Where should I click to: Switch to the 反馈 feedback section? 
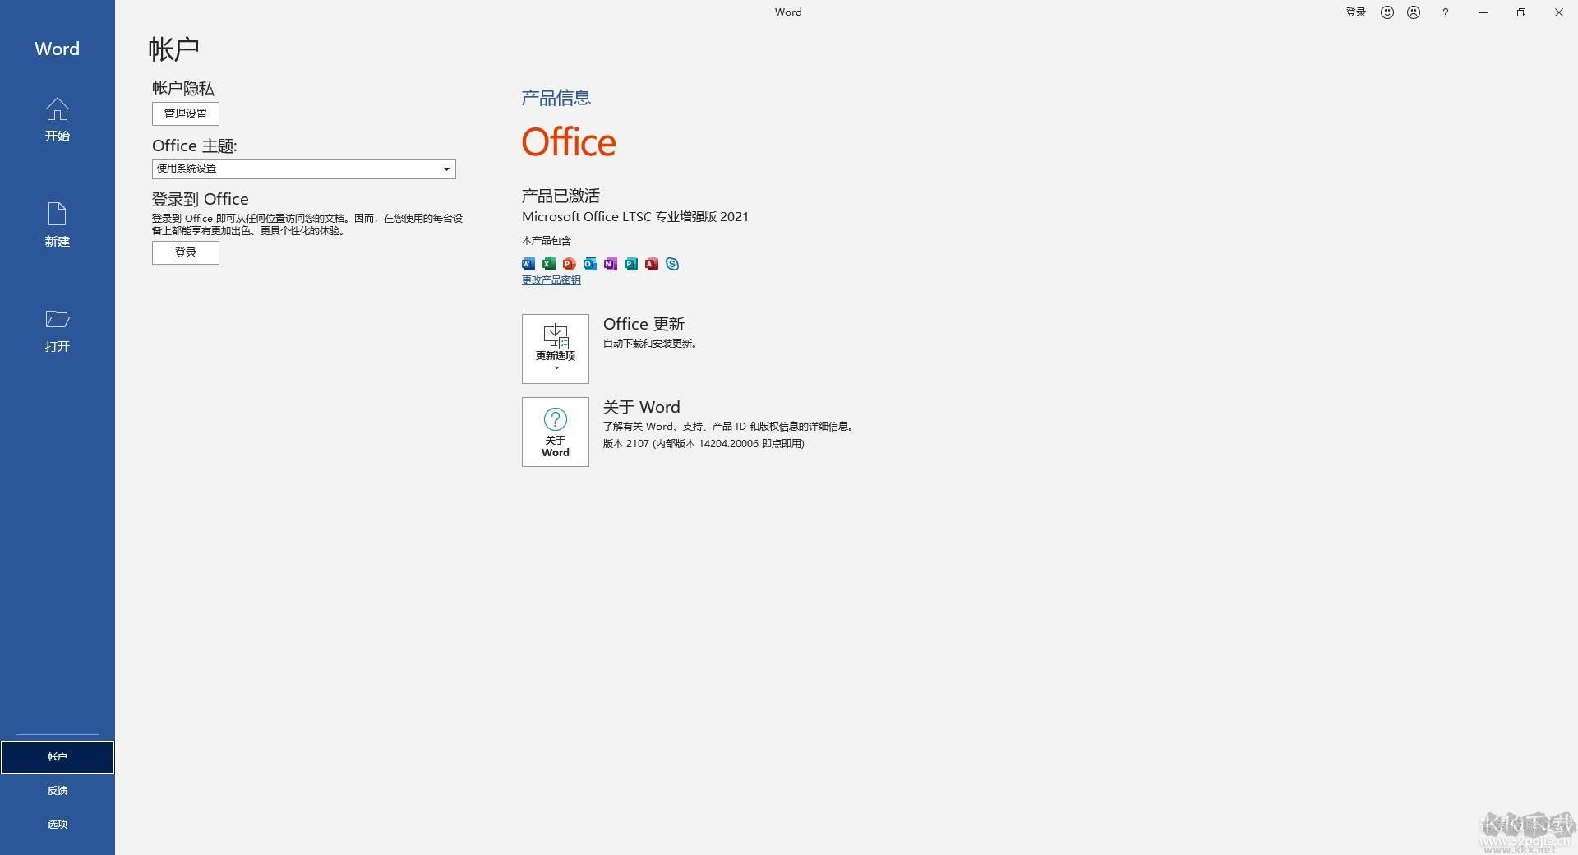[57, 790]
